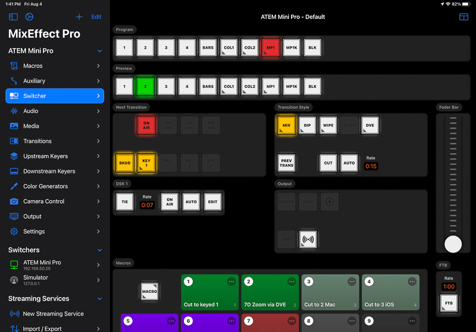Viewport: 476px width, 332px height.
Task: Open the Color Generators sidebar item
Action: (55, 186)
